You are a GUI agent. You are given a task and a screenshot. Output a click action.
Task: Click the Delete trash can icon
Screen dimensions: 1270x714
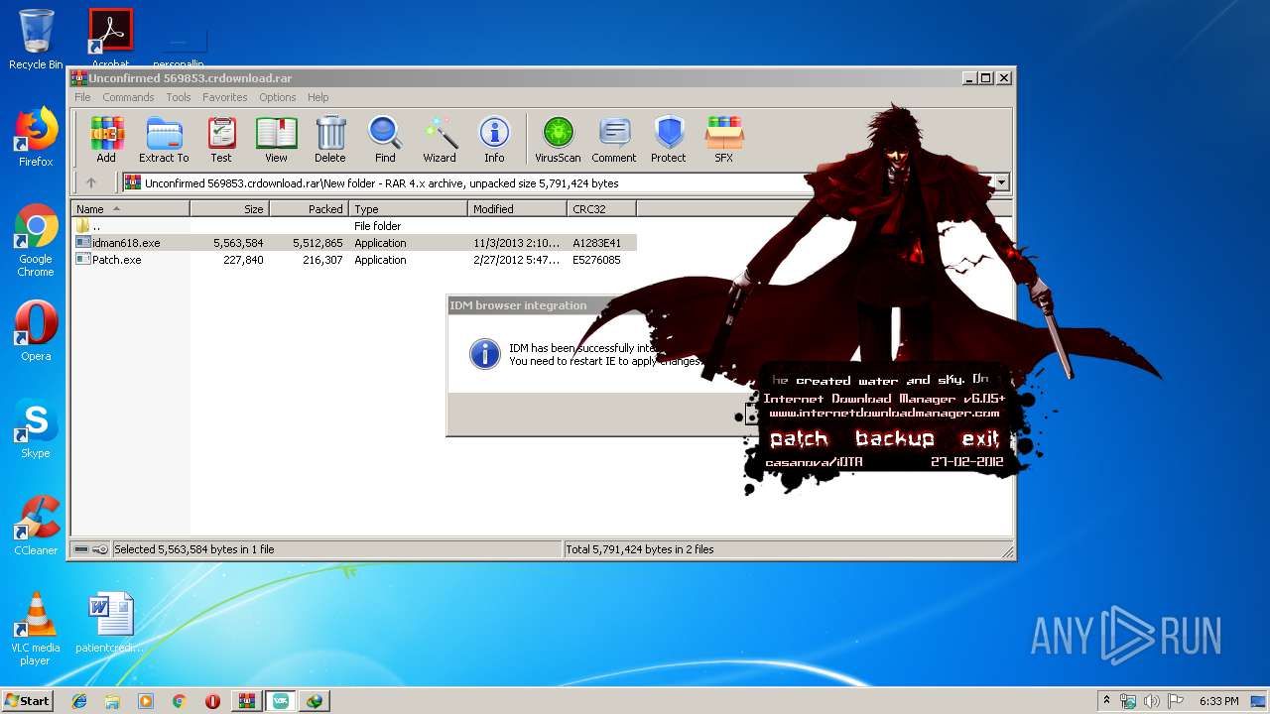[330, 140]
